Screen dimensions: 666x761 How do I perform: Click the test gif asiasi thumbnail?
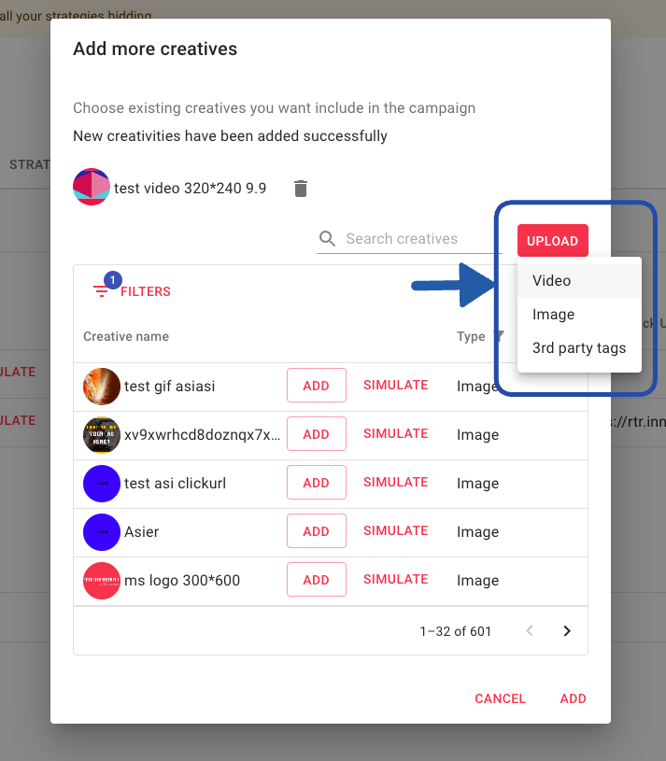[102, 386]
